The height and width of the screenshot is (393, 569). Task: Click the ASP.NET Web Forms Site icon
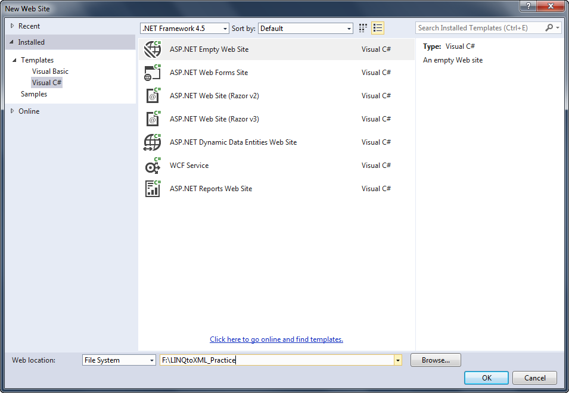[x=153, y=73]
